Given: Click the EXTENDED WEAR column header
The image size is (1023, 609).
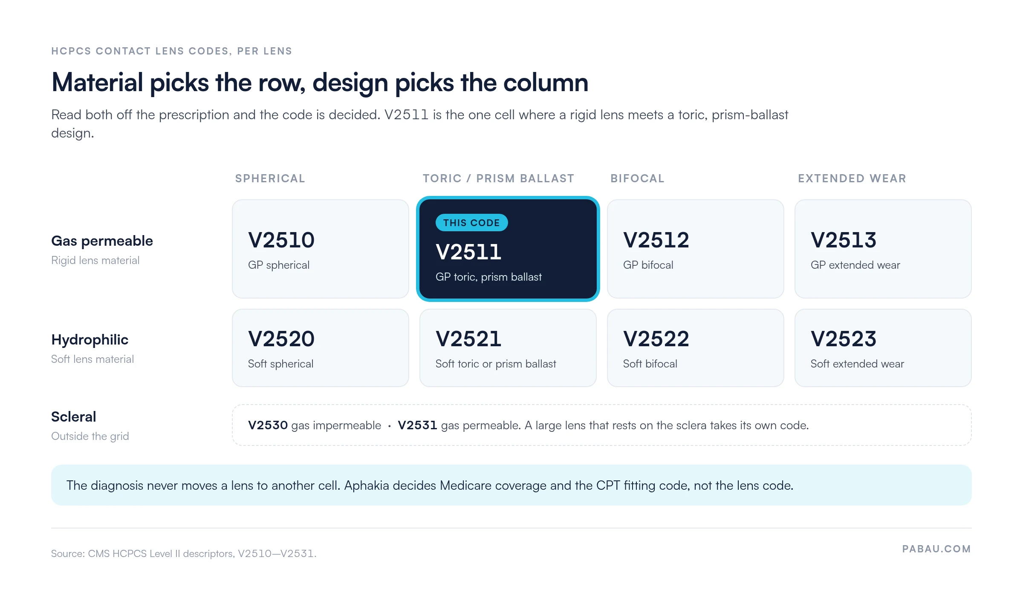Looking at the screenshot, I should 852,178.
